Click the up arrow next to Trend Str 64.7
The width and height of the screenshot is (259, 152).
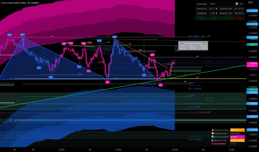(216, 9)
